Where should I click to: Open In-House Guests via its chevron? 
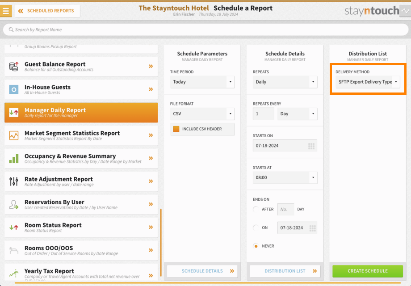click(x=151, y=89)
